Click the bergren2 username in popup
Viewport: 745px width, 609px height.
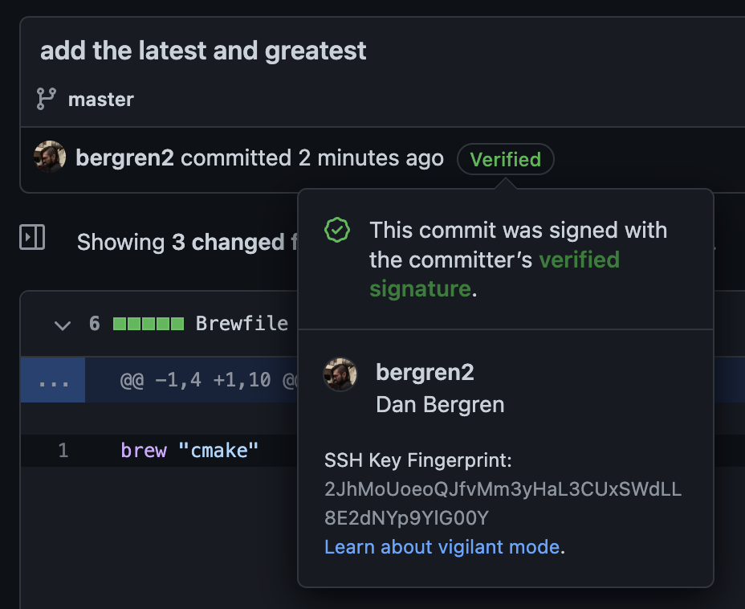(425, 372)
